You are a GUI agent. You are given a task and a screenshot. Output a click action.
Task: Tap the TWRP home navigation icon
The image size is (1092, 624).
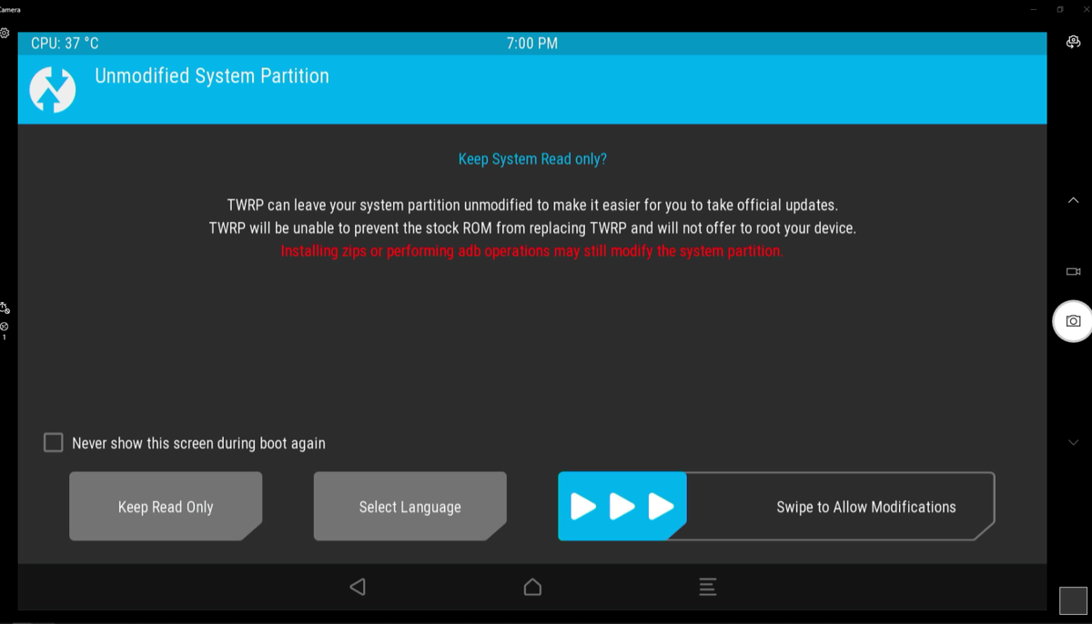coord(532,587)
